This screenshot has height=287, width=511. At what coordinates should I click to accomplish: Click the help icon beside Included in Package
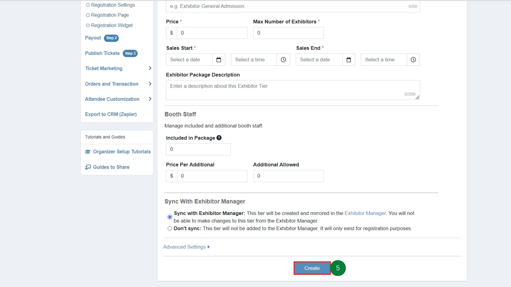pyautogui.click(x=219, y=138)
